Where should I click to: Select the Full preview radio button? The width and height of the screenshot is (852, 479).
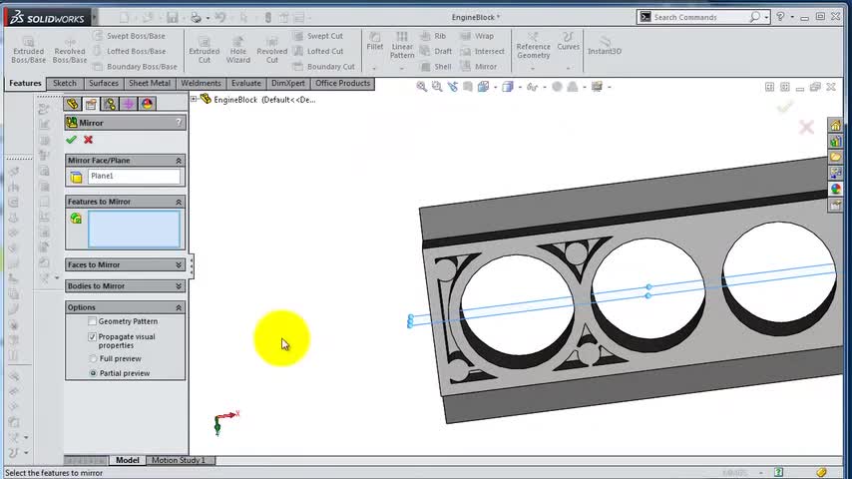[93, 359]
